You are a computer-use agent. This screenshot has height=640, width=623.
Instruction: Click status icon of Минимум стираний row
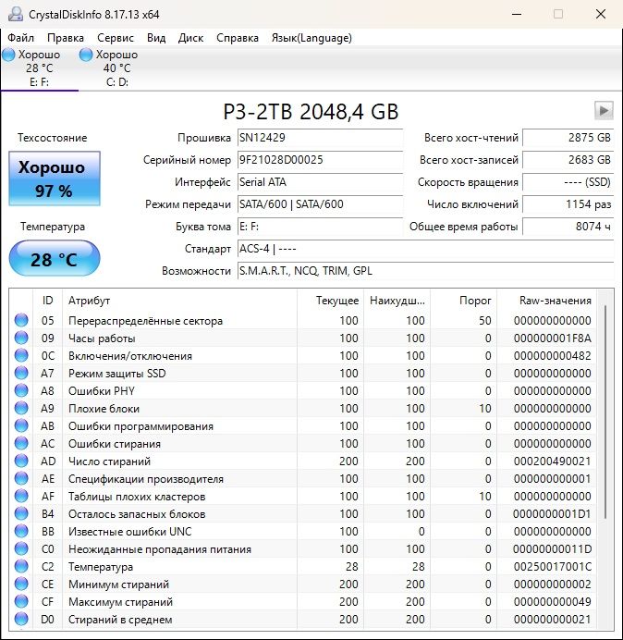click(21, 585)
